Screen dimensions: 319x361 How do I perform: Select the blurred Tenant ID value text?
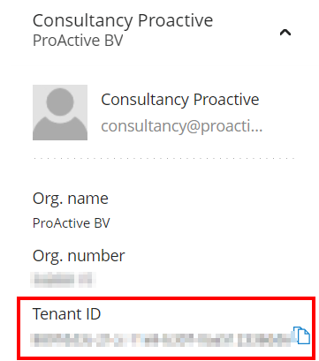(162, 340)
